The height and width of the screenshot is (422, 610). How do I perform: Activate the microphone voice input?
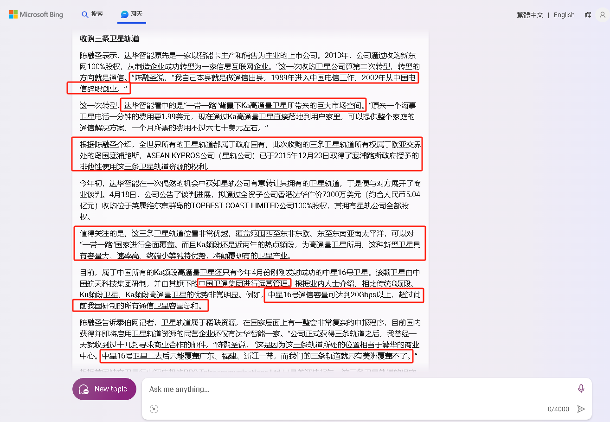(581, 389)
